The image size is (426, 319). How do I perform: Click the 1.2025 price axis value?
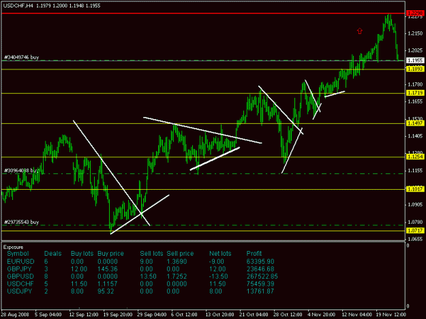pyautogui.click(x=415, y=50)
